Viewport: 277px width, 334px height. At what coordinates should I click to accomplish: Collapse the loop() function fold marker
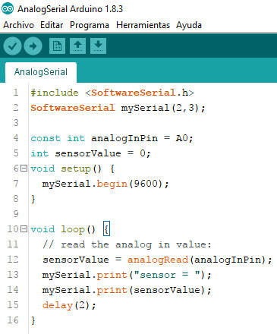[x=24, y=229]
